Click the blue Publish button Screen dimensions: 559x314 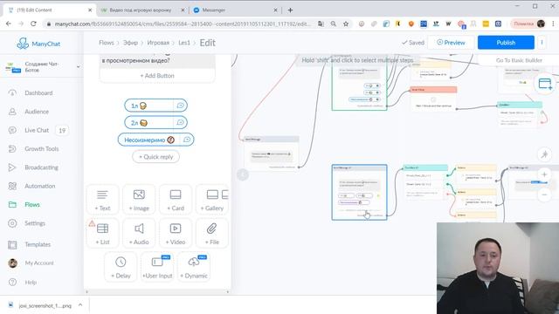click(x=506, y=43)
